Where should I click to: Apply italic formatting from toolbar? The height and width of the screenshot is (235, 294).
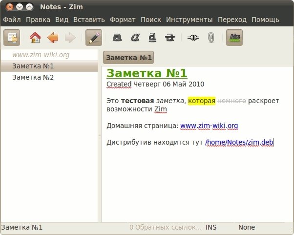[x=136, y=37]
